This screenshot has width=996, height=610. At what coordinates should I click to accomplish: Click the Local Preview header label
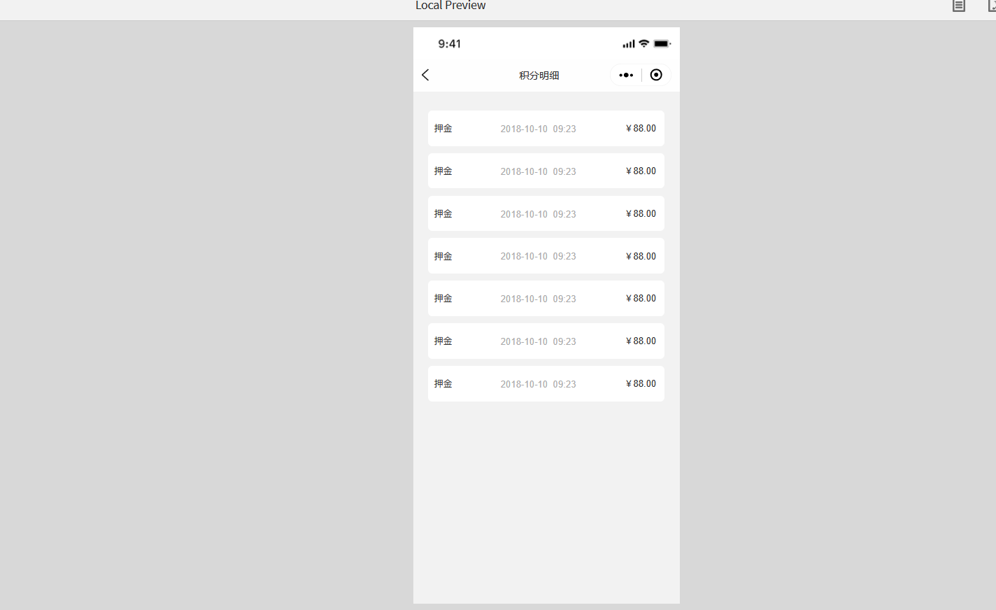pyautogui.click(x=450, y=6)
